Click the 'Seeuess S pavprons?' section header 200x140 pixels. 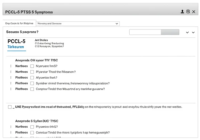tap(22, 32)
